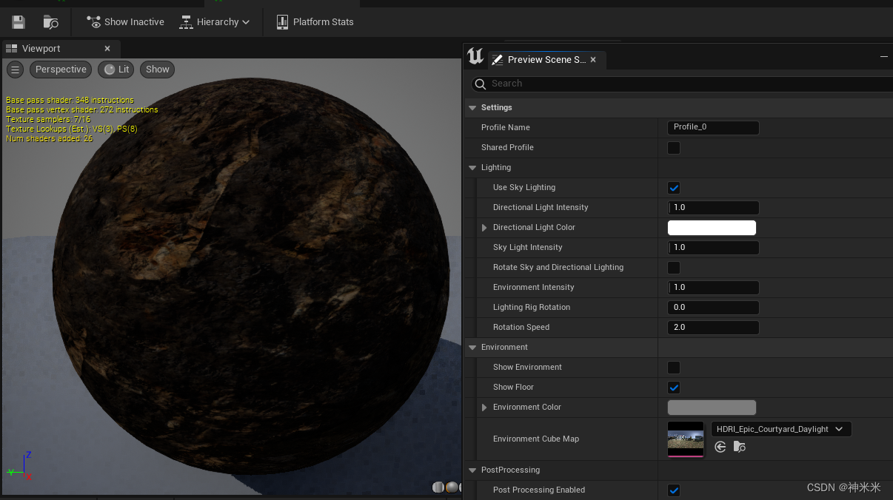This screenshot has width=893, height=500.
Task: Close the Viewport tab
Action: (x=107, y=49)
